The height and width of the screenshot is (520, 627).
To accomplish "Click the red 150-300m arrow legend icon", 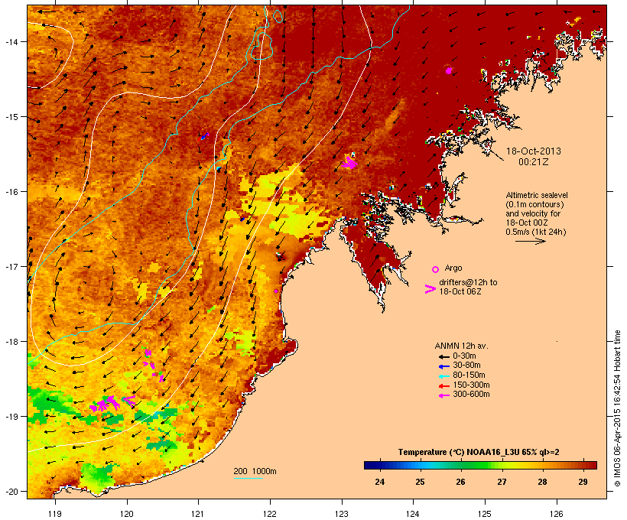I will pos(443,386).
